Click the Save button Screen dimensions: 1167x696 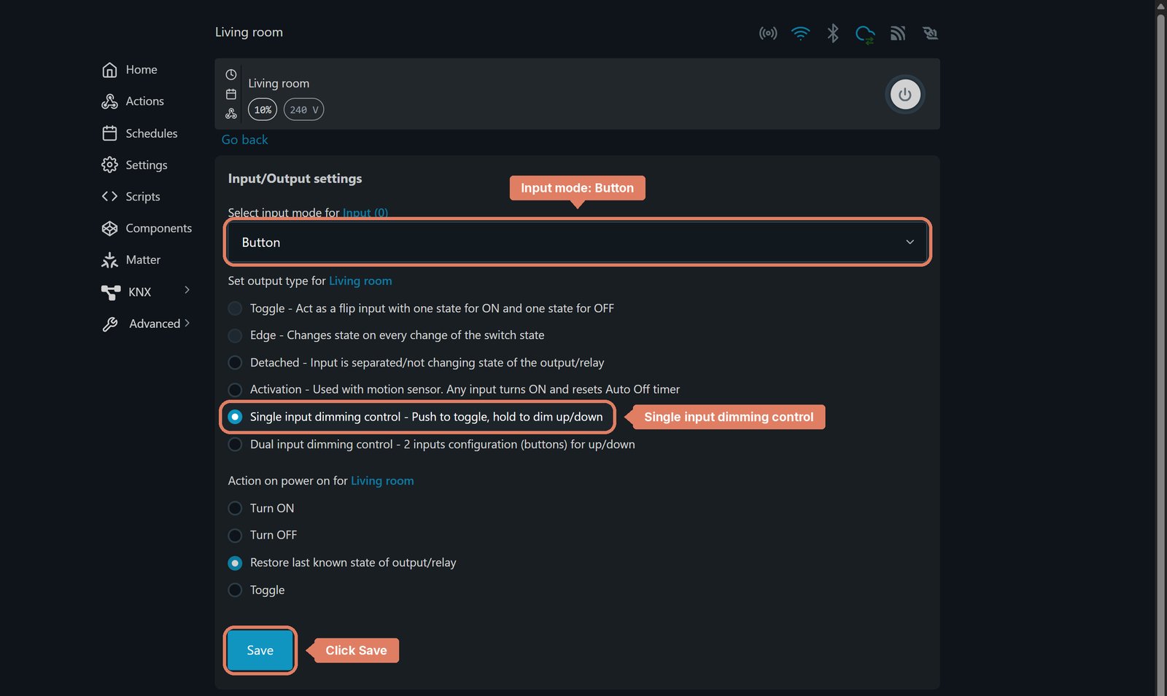click(260, 650)
